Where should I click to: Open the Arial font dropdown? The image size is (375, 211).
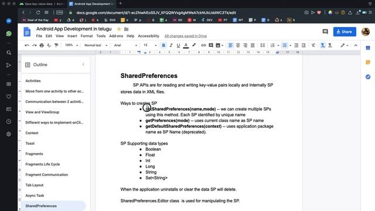(x=125, y=45)
